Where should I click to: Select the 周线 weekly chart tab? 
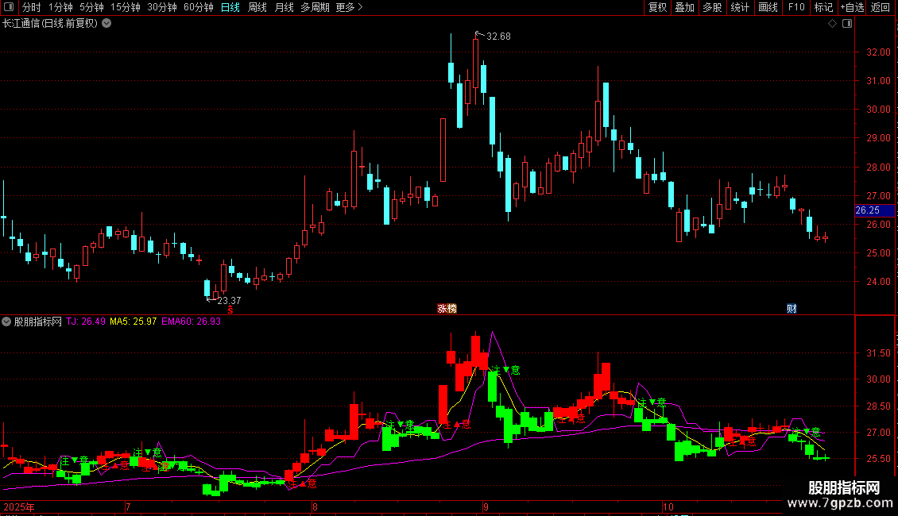(x=257, y=7)
